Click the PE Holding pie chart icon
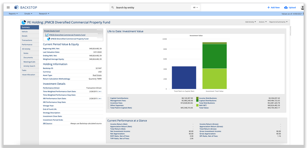The image size is (307, 148). click(24, 22)
